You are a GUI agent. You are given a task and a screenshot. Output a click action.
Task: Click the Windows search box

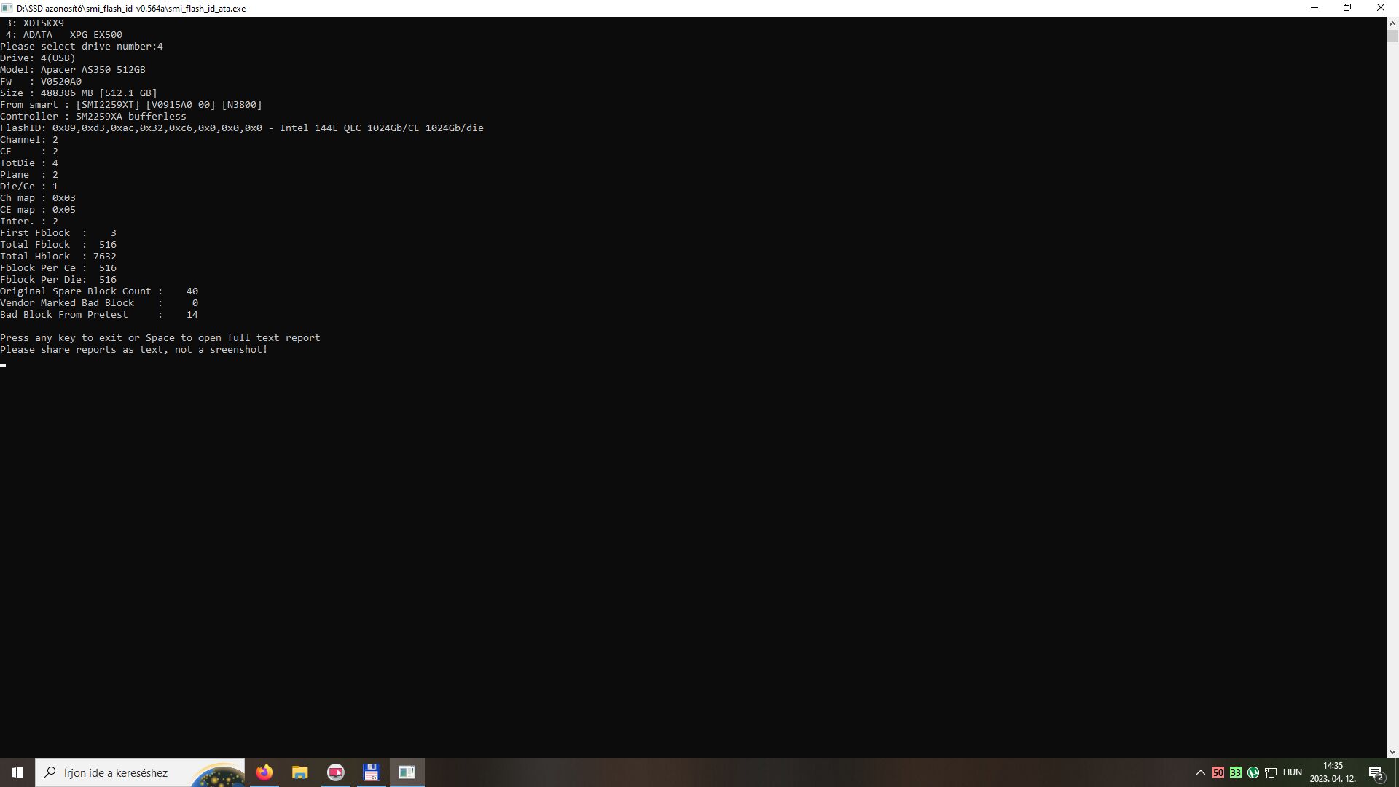(x=117, y=772)
